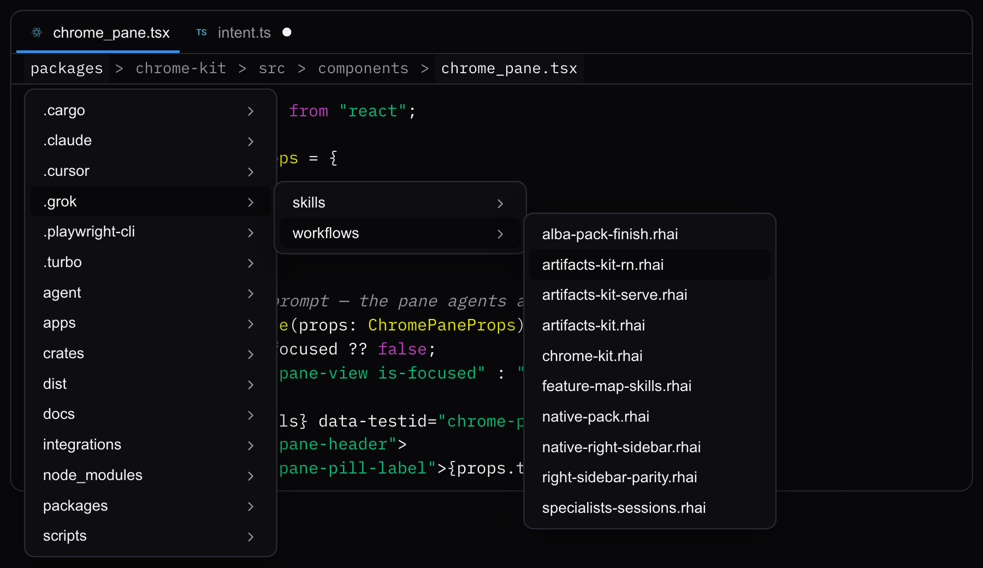This screenshot has height=568, width=983.
Task: Open right-sidebar-parity.rhai file
Action: (x=650, y=477)
